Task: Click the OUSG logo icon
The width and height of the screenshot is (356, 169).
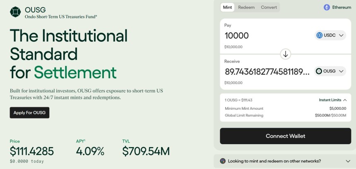Action: tap(15, 12)
